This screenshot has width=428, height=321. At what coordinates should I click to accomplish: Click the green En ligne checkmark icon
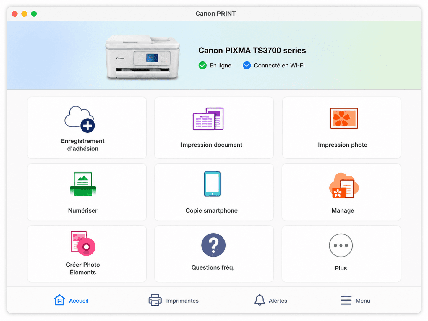(202, 65)
